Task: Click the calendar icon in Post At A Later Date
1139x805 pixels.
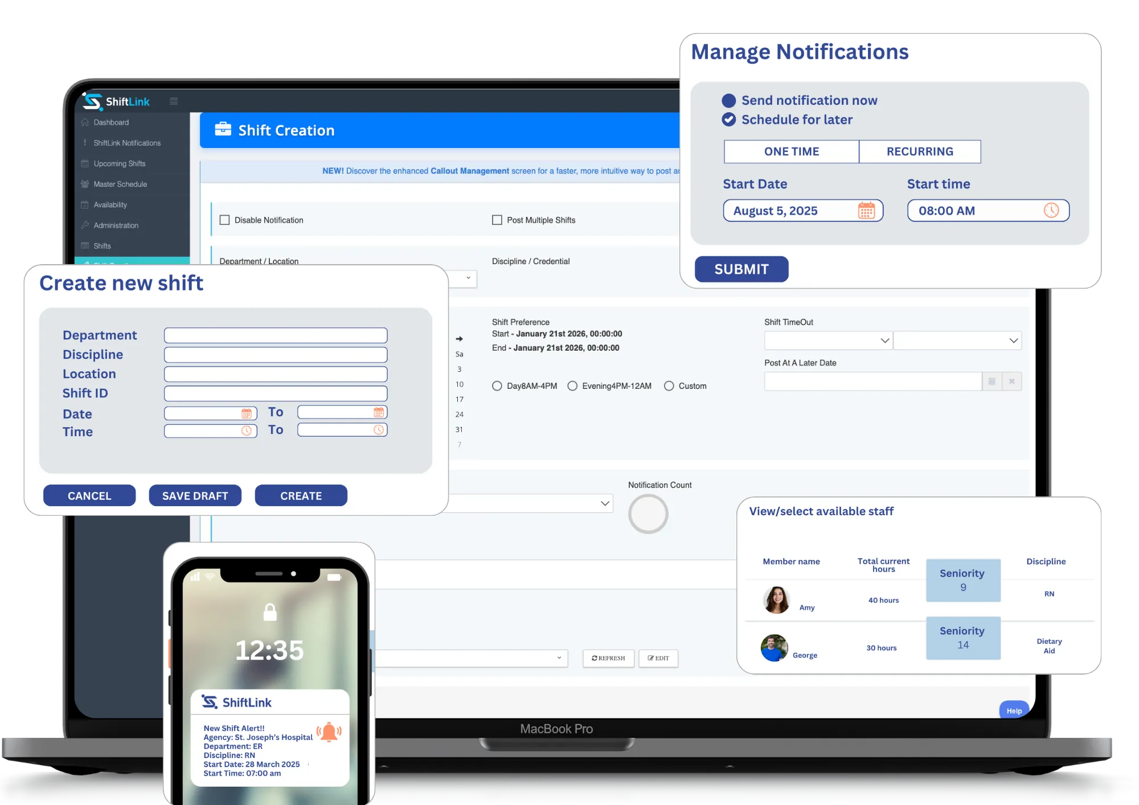Action: point(991,381)
